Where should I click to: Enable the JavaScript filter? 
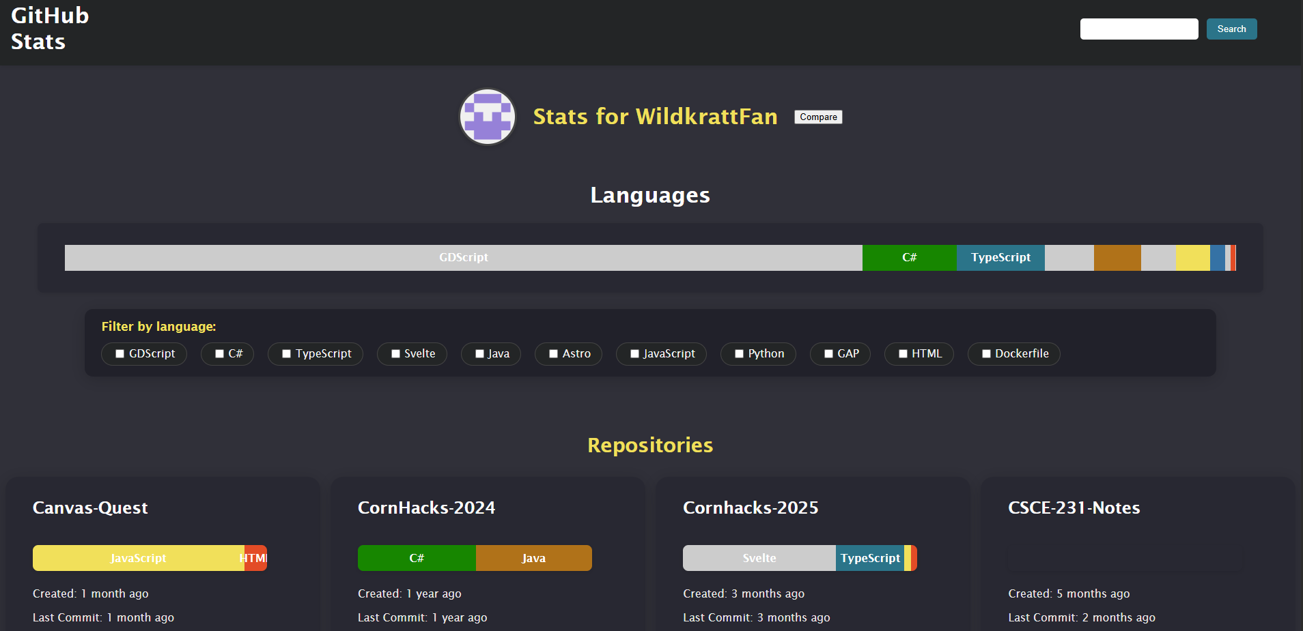click(634, 353)
